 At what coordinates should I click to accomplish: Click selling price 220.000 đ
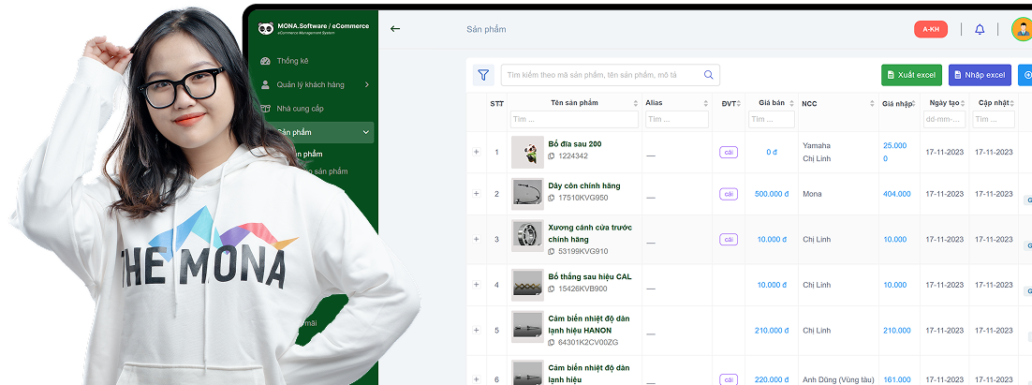click(x=772, y=379)
